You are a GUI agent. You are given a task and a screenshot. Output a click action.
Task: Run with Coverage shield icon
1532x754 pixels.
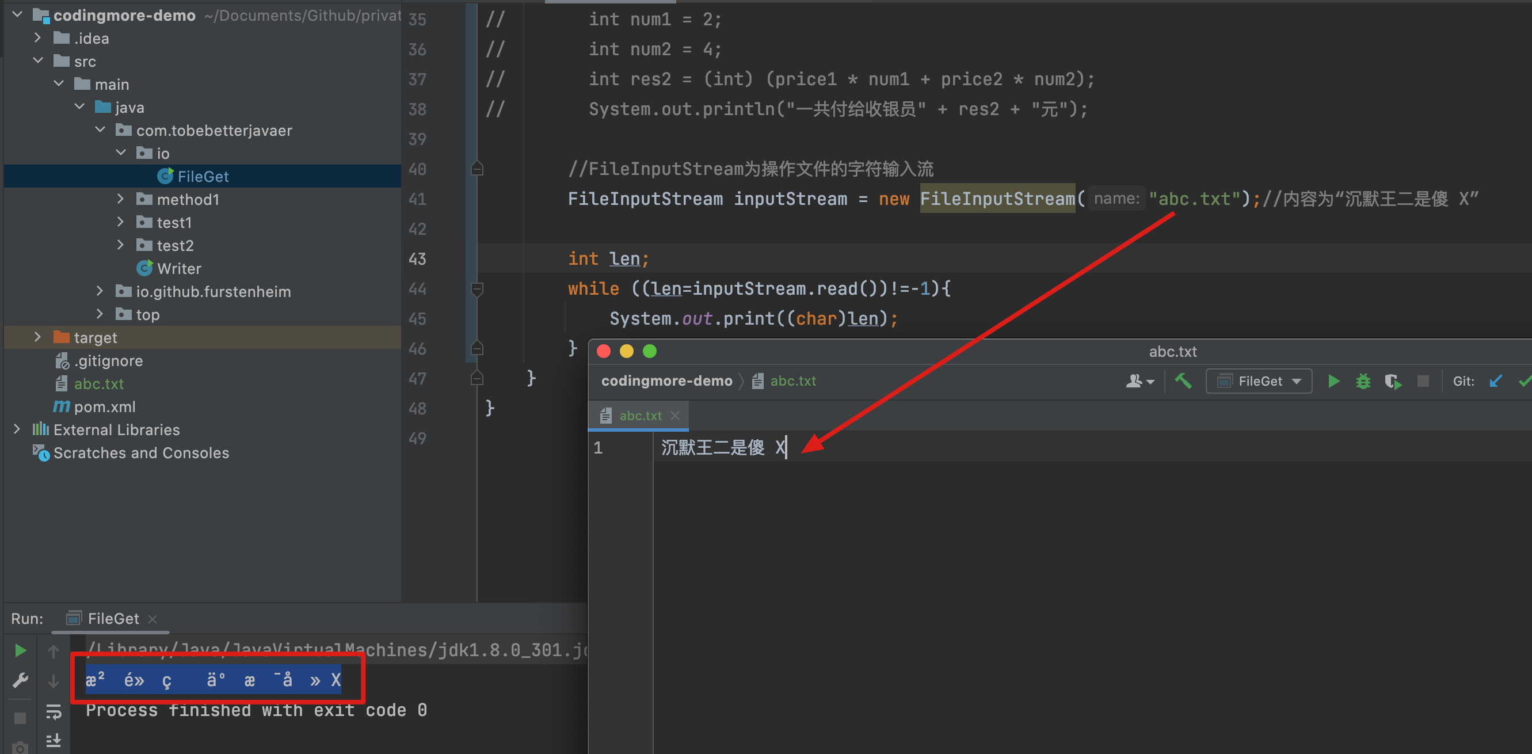click(x=1393, y=381)
